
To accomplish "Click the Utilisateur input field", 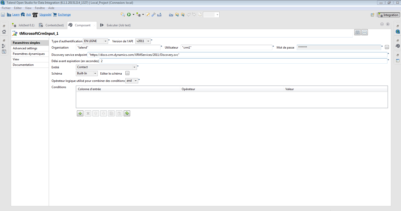I will tap(226, 48).
